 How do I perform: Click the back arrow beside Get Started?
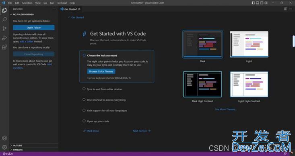69,17
